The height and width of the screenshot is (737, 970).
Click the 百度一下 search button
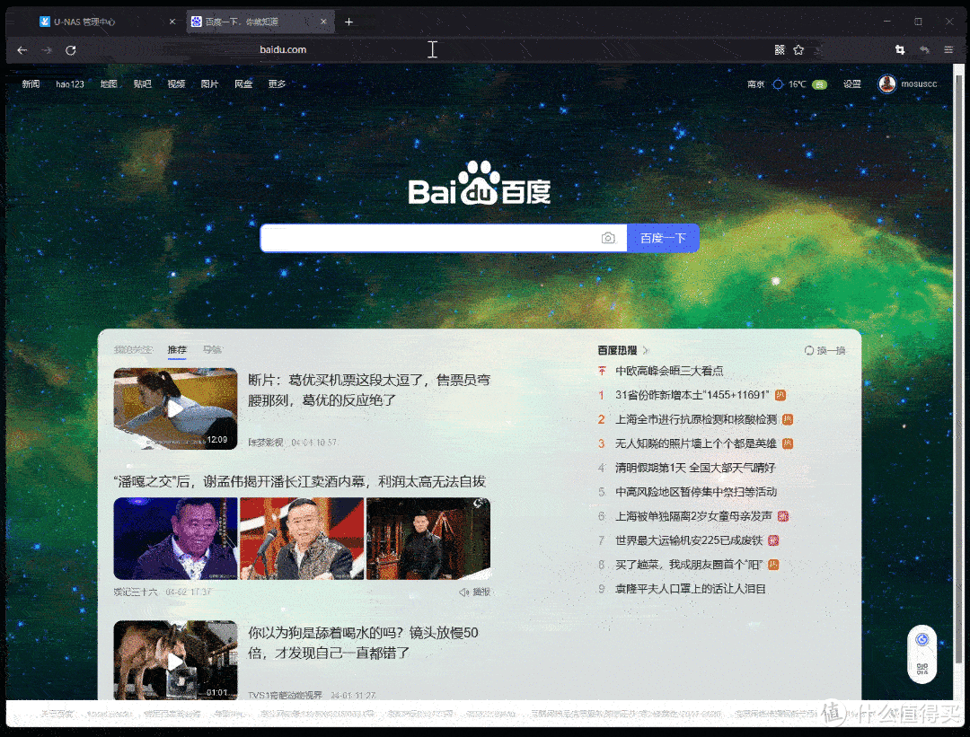point(663,237)
